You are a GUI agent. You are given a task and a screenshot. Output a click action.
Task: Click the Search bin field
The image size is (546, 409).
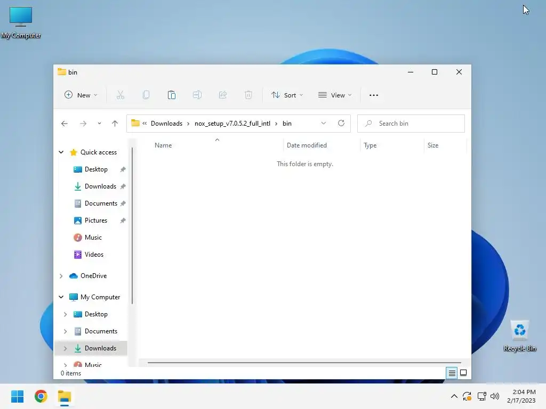coord(411,124)
